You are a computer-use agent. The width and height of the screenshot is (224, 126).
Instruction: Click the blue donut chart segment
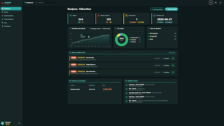[121, 34]
